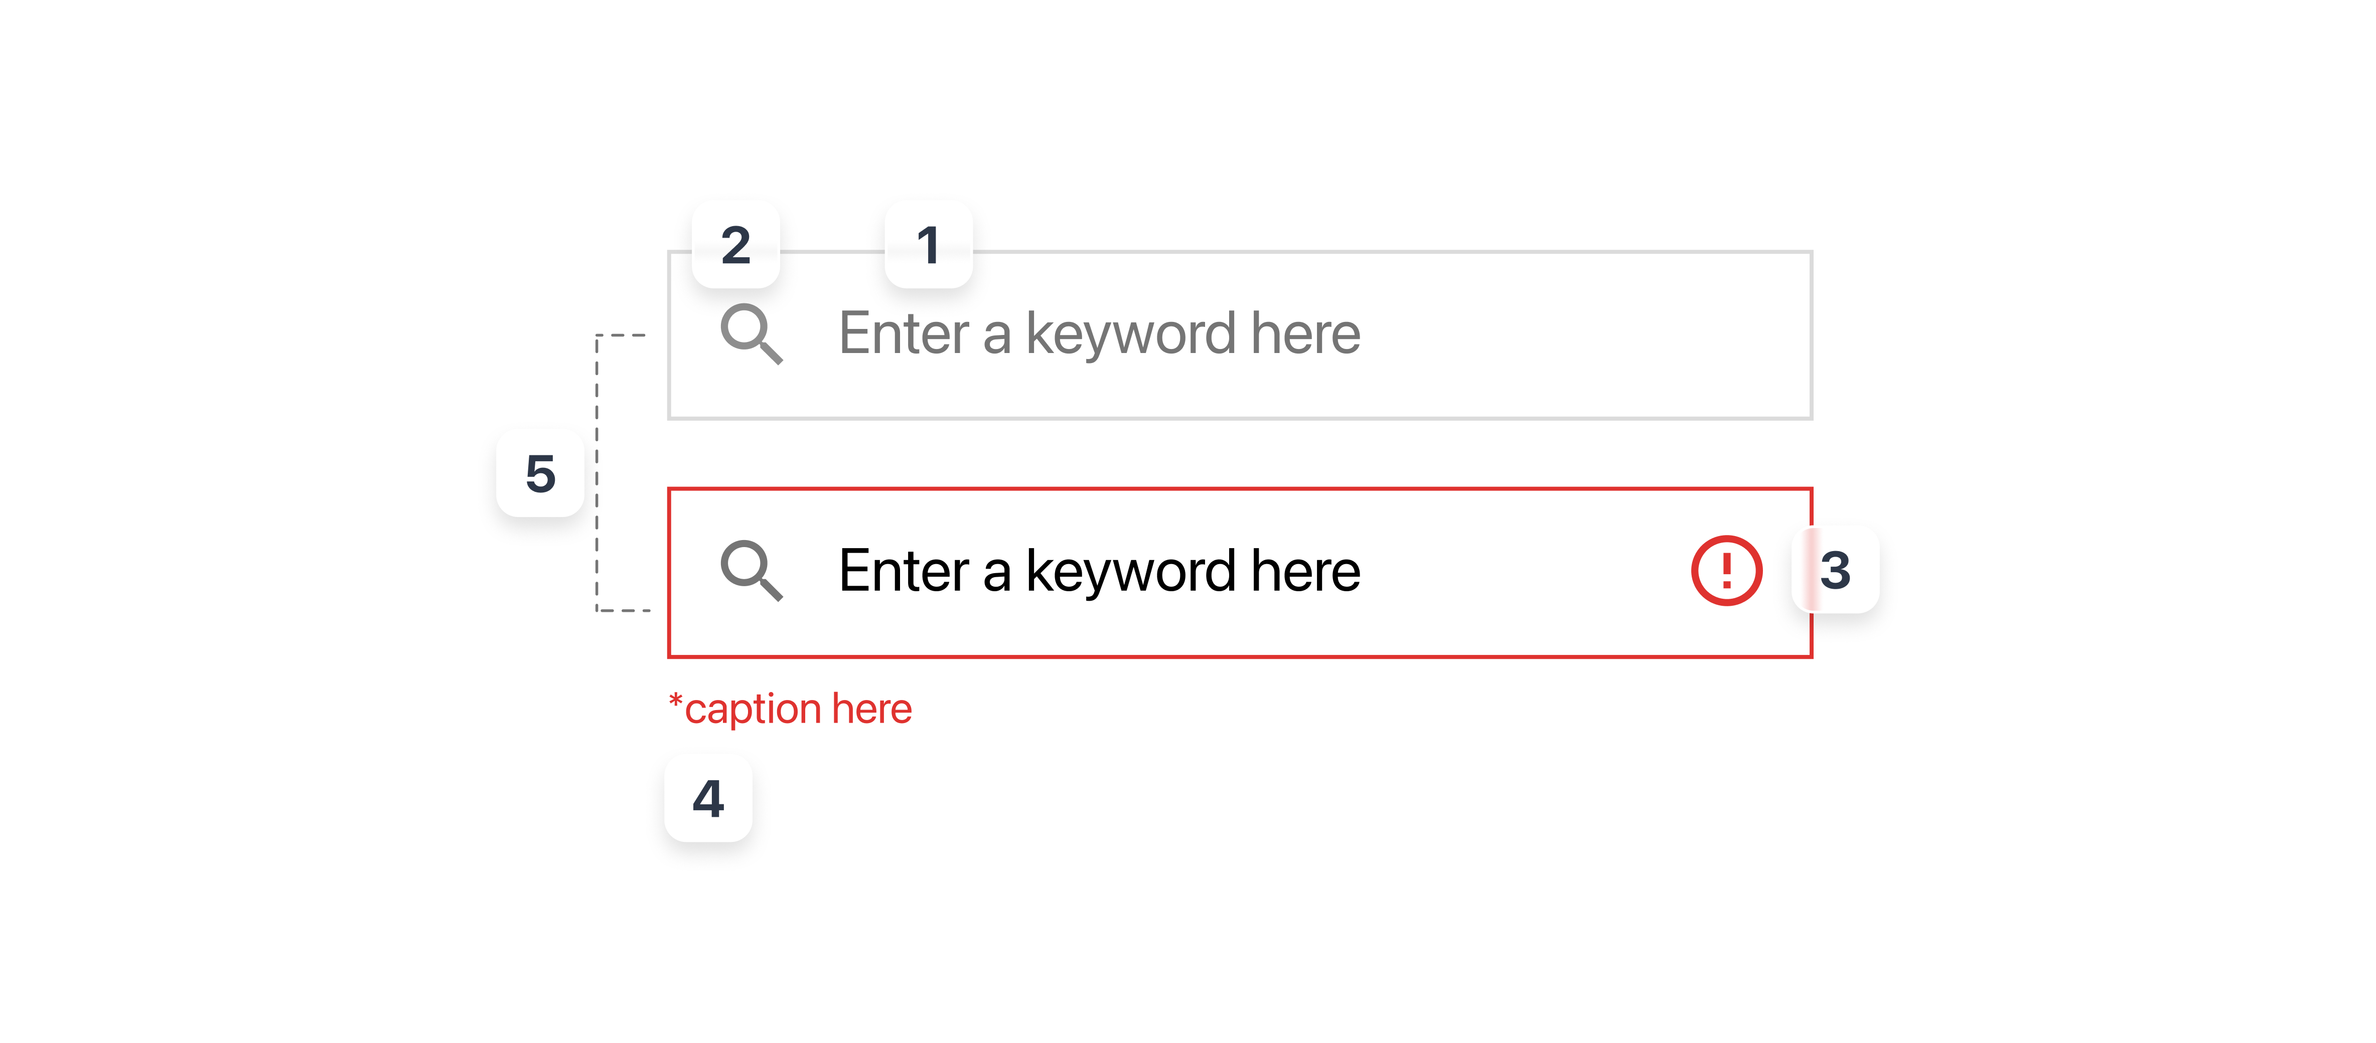Click the magnifier icon in the gray search field

751,333
